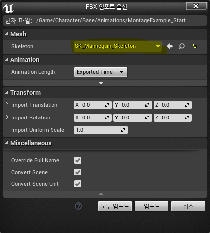Open the help question mark icon
210x233 pixels.
78,206
